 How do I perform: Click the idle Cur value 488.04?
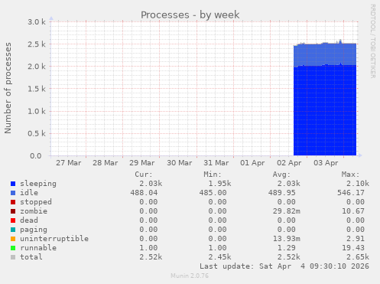(x=144, y=193)
